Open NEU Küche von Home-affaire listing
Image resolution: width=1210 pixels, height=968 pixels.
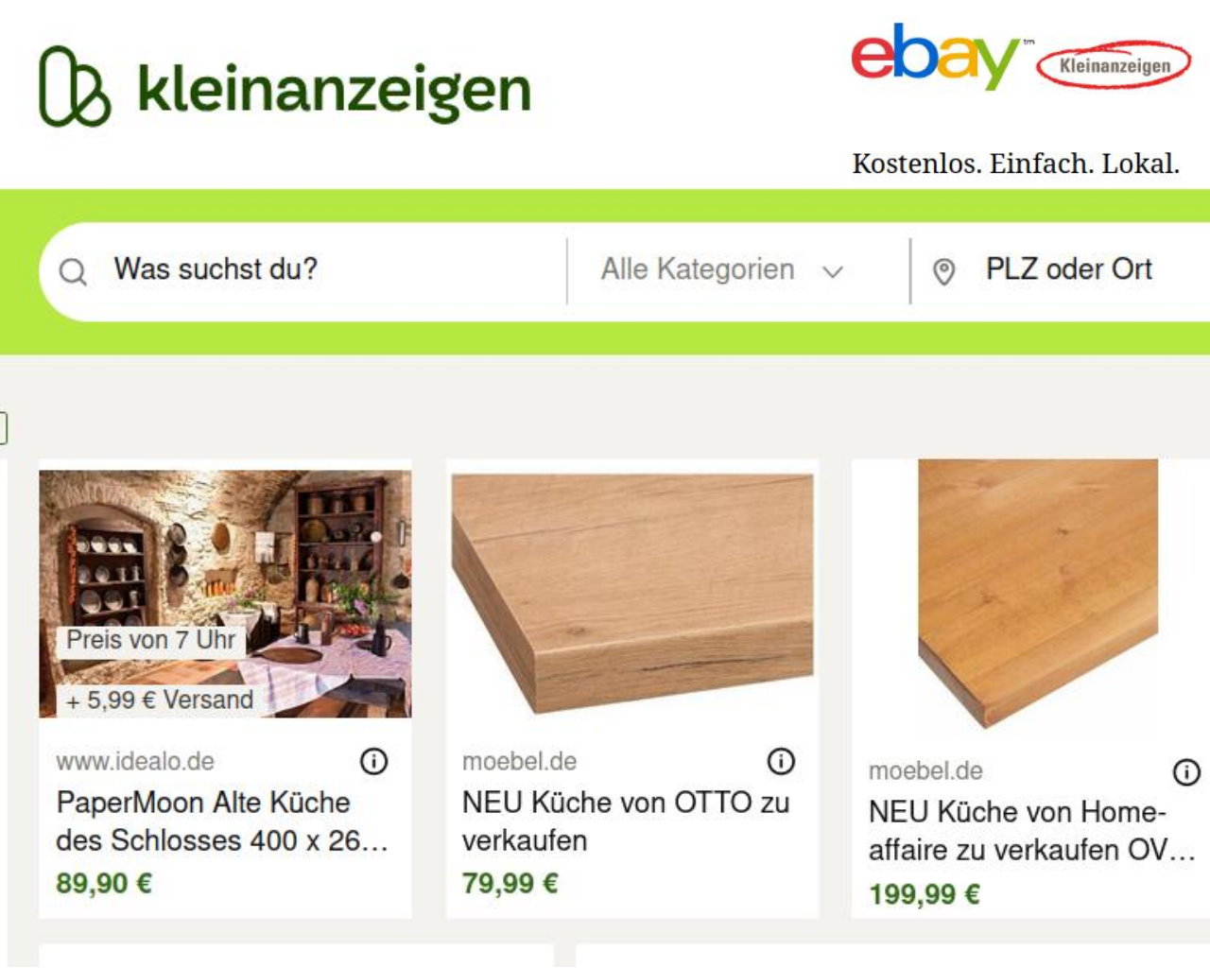click(1031, 831)
